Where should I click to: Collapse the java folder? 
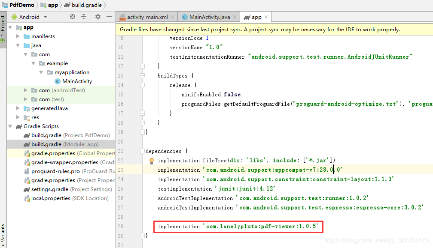click(x=18, y=45)
